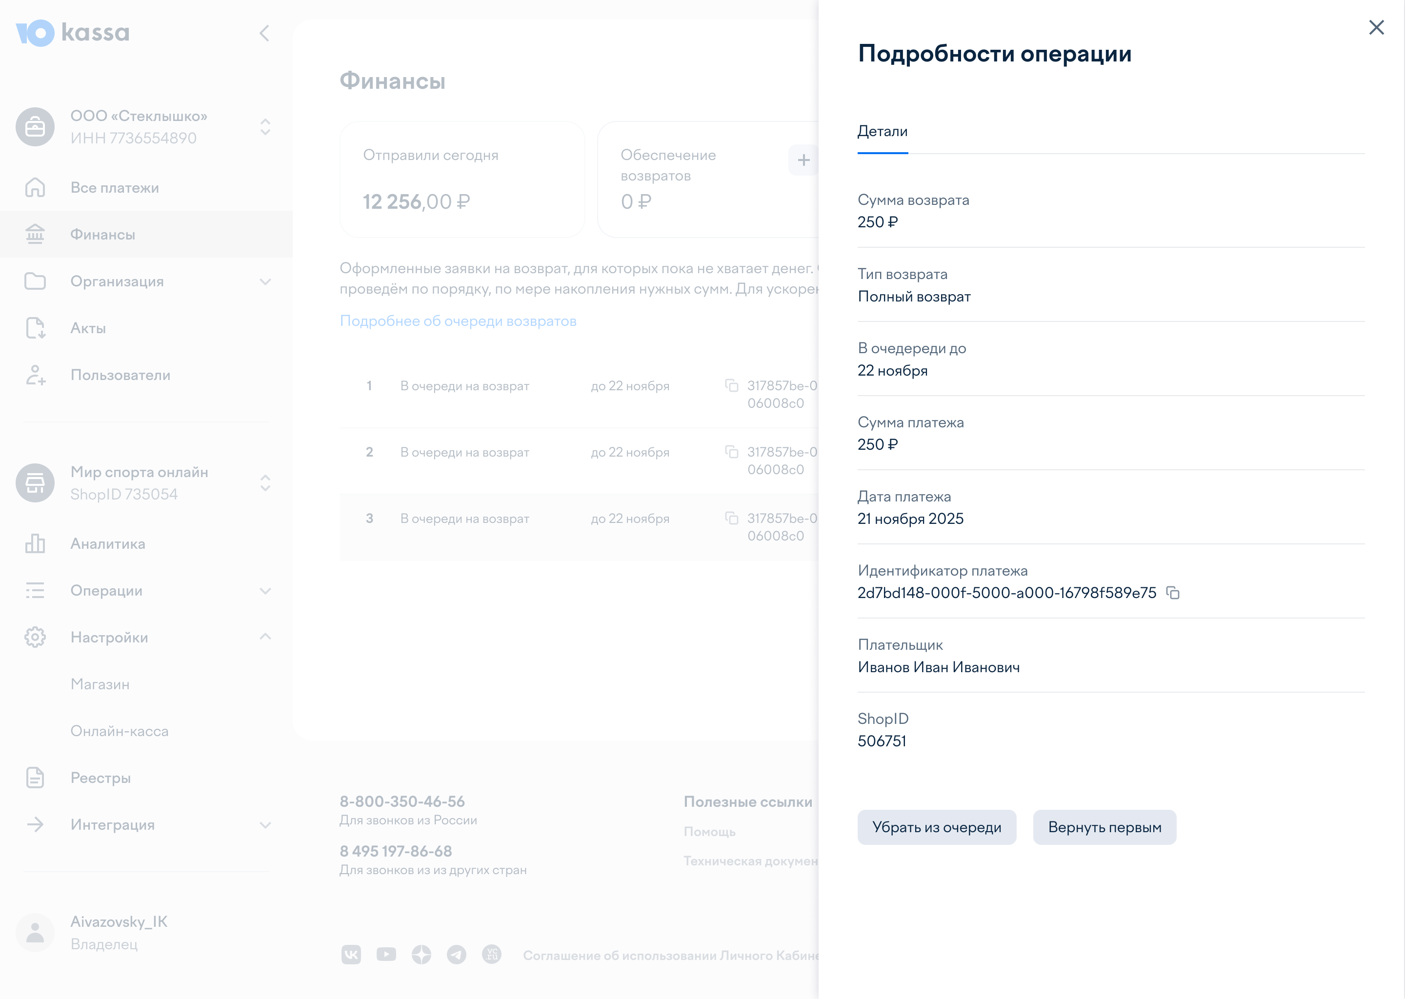Open the Telegram social link icon
The width and height of the screenshot is (1405, 999).
(x=457, y=955)
